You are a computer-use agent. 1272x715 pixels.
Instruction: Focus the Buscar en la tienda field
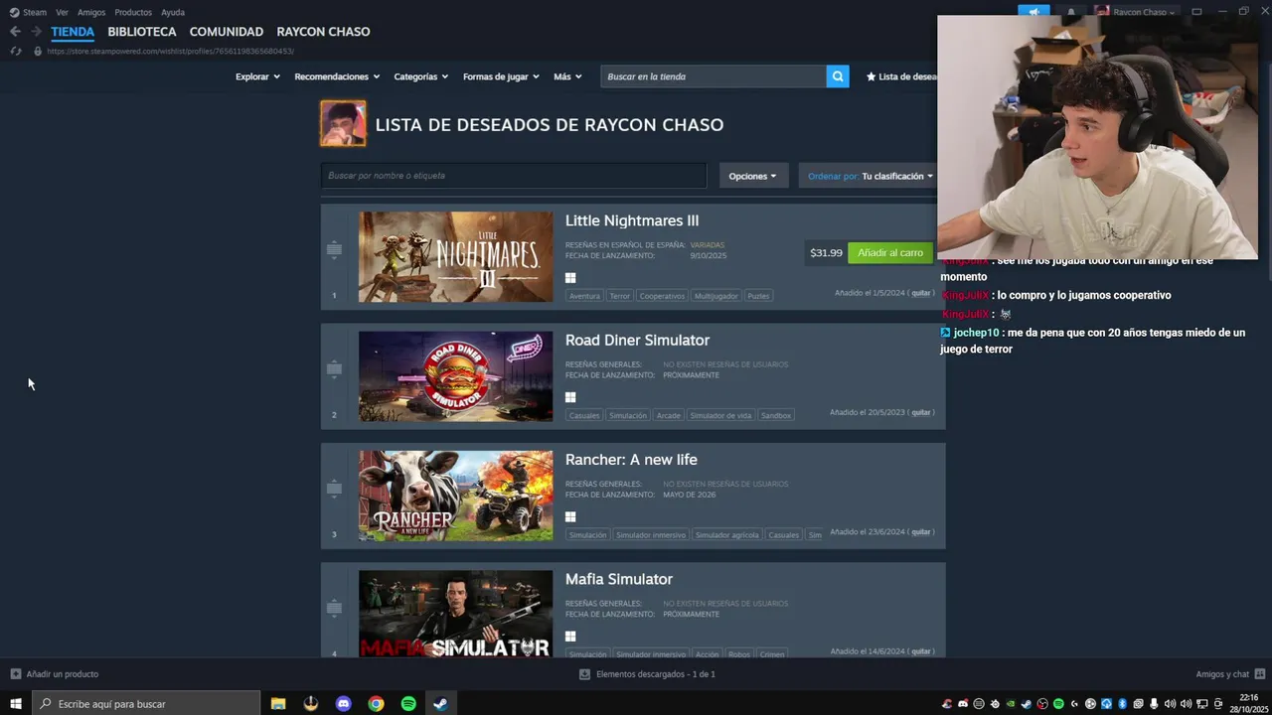point(714,76)
